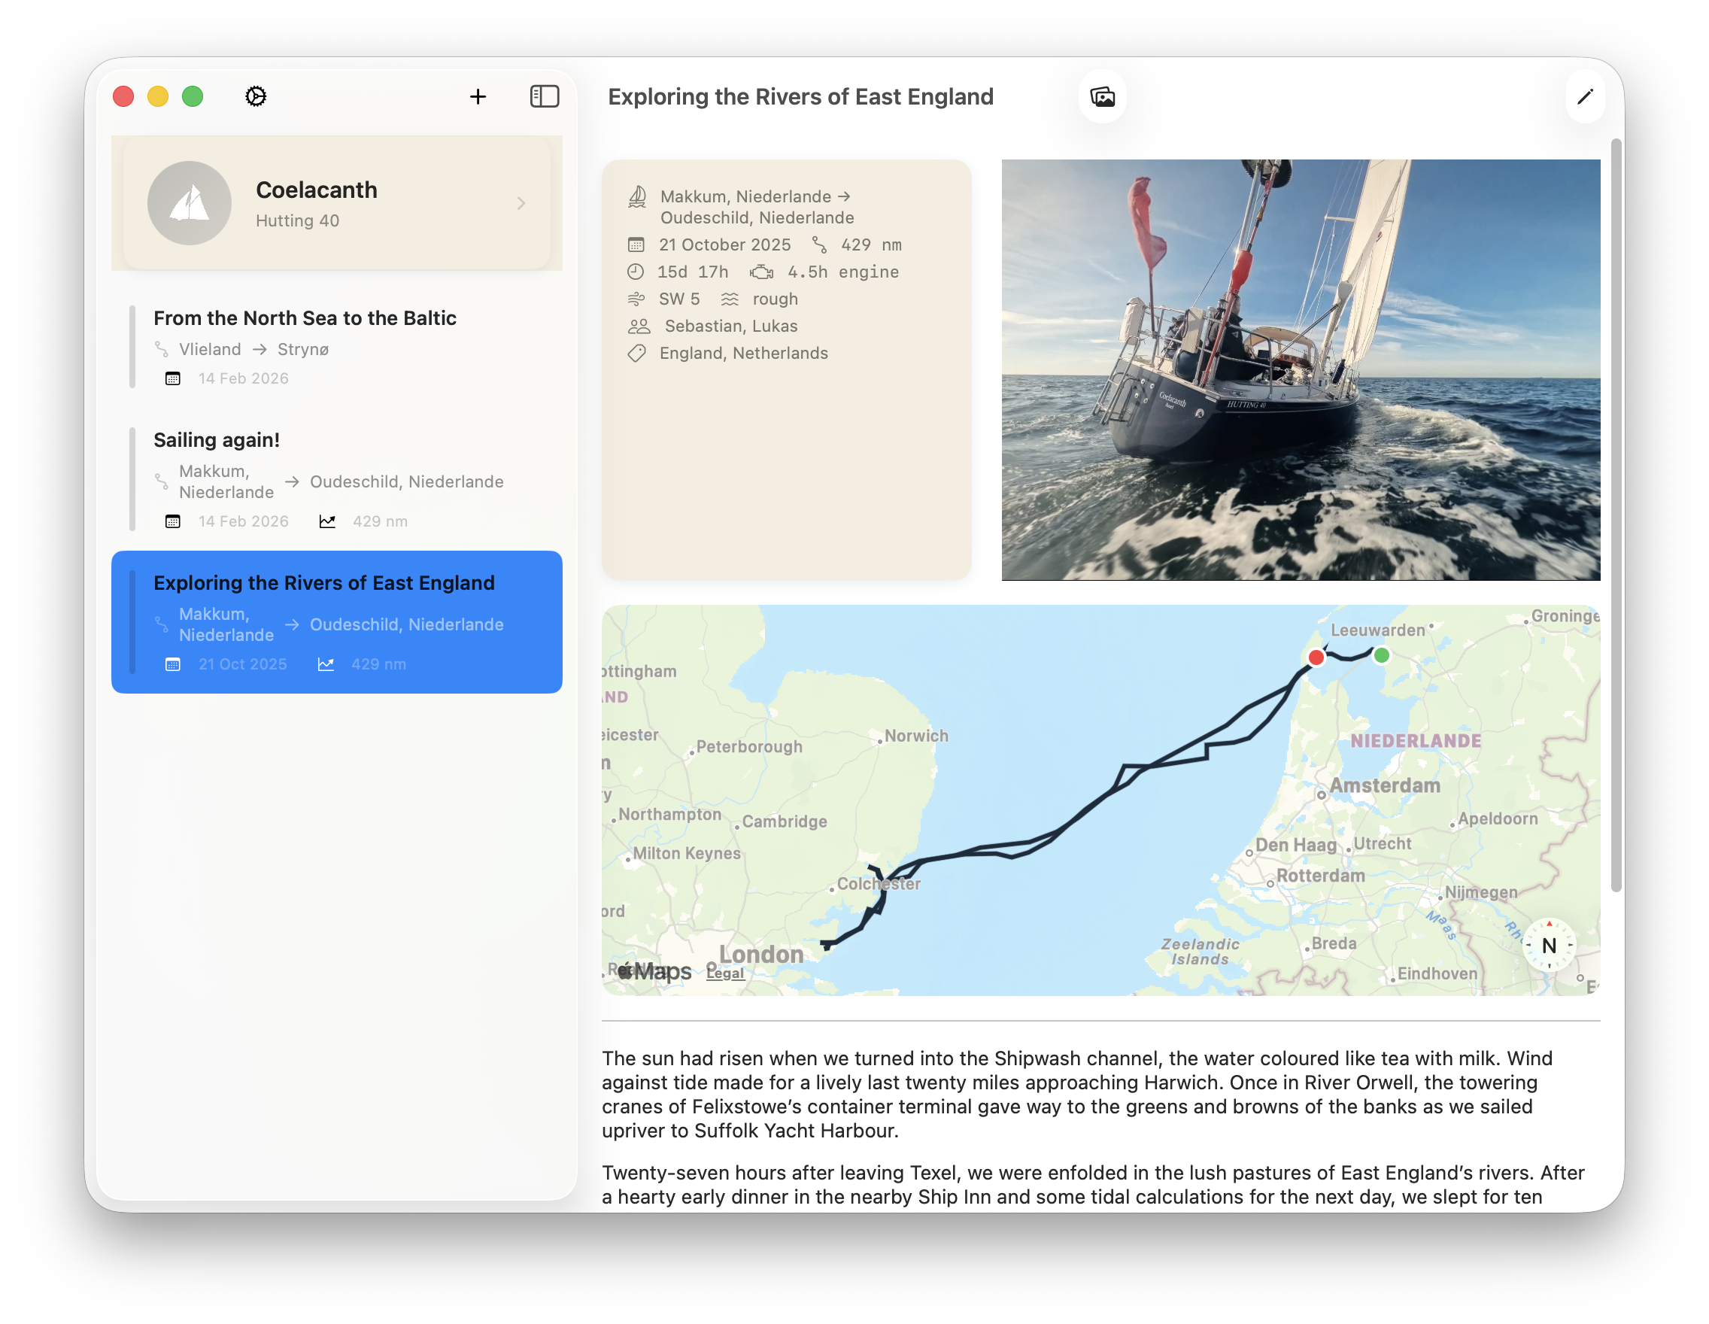1709x1324 pixels.
Task: Expand the Coelacanth boat details via the chevron
Action: tap(521, 202)
